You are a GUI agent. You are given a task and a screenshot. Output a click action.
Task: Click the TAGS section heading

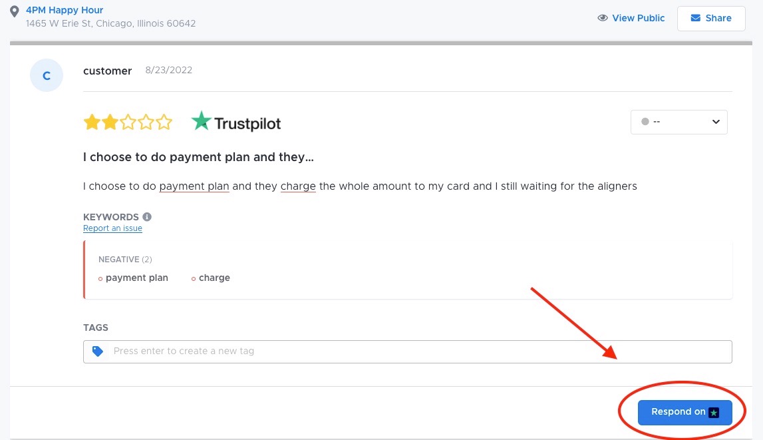point(96,328)
